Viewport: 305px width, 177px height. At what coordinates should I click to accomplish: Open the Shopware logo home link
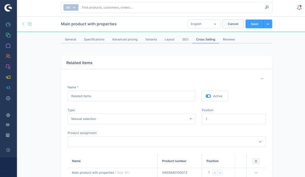[8, 8]
